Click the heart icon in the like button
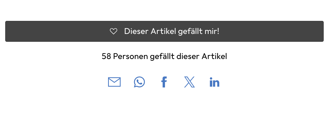Image resolution: width=331 pixels, height=118 pixels. coord(113,31)
